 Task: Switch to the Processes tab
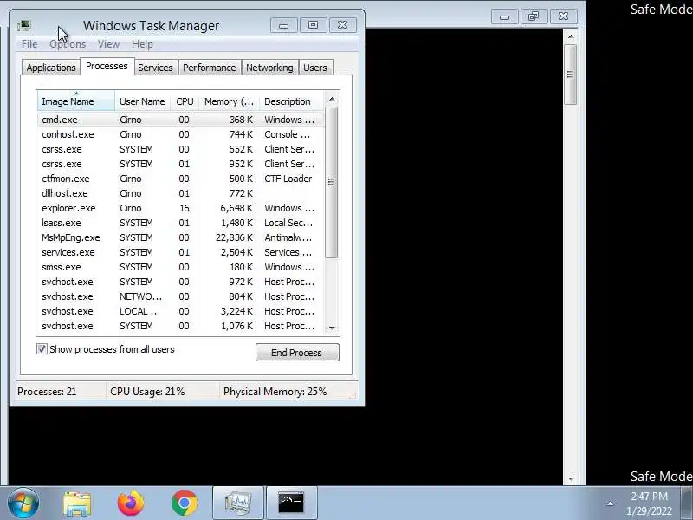(107, 67)
